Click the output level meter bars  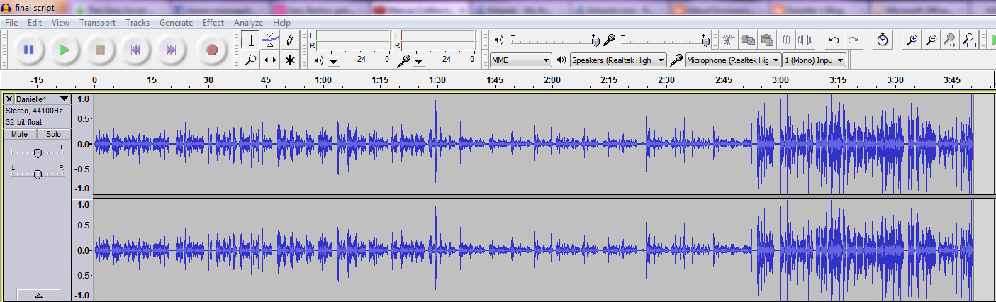pyautogui.click(x=353, y=40)
